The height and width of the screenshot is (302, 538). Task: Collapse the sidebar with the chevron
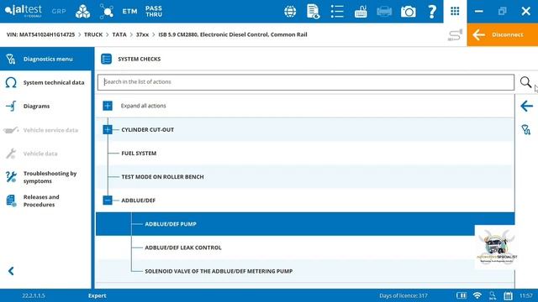(11, 271)
